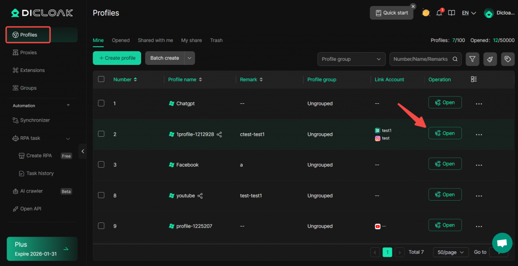Click share icon beside youtube profile

click(x=200, y=196)
